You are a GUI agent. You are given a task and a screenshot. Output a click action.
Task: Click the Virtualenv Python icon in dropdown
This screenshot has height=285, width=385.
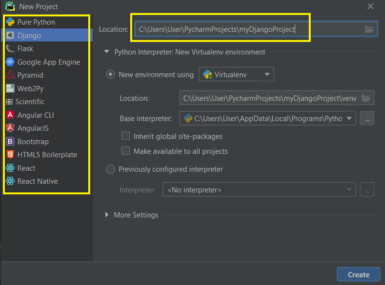(208, 74)
